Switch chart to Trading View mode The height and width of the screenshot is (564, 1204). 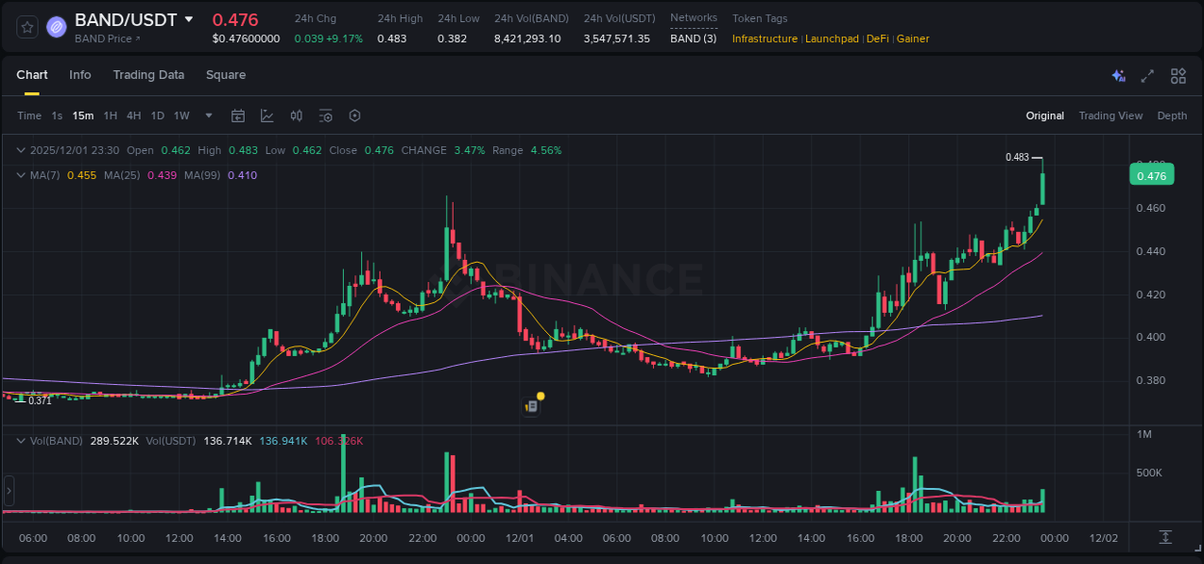(1110, 115)
